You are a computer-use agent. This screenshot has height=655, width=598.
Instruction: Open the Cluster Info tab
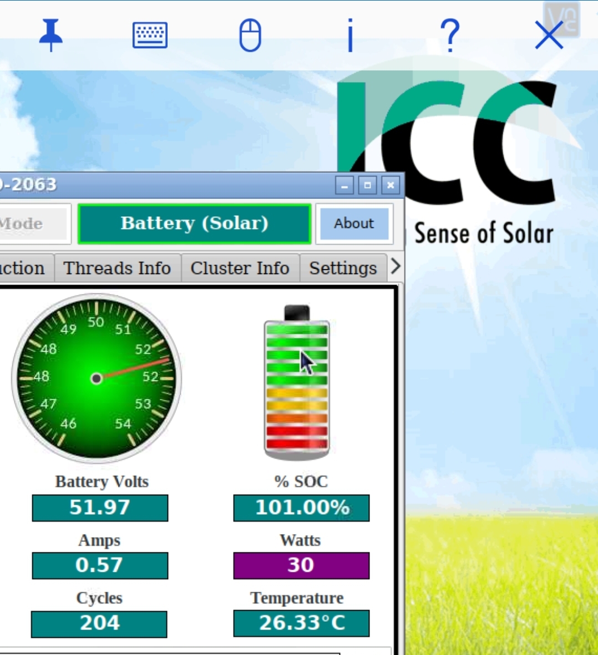(x=240, y=268)
